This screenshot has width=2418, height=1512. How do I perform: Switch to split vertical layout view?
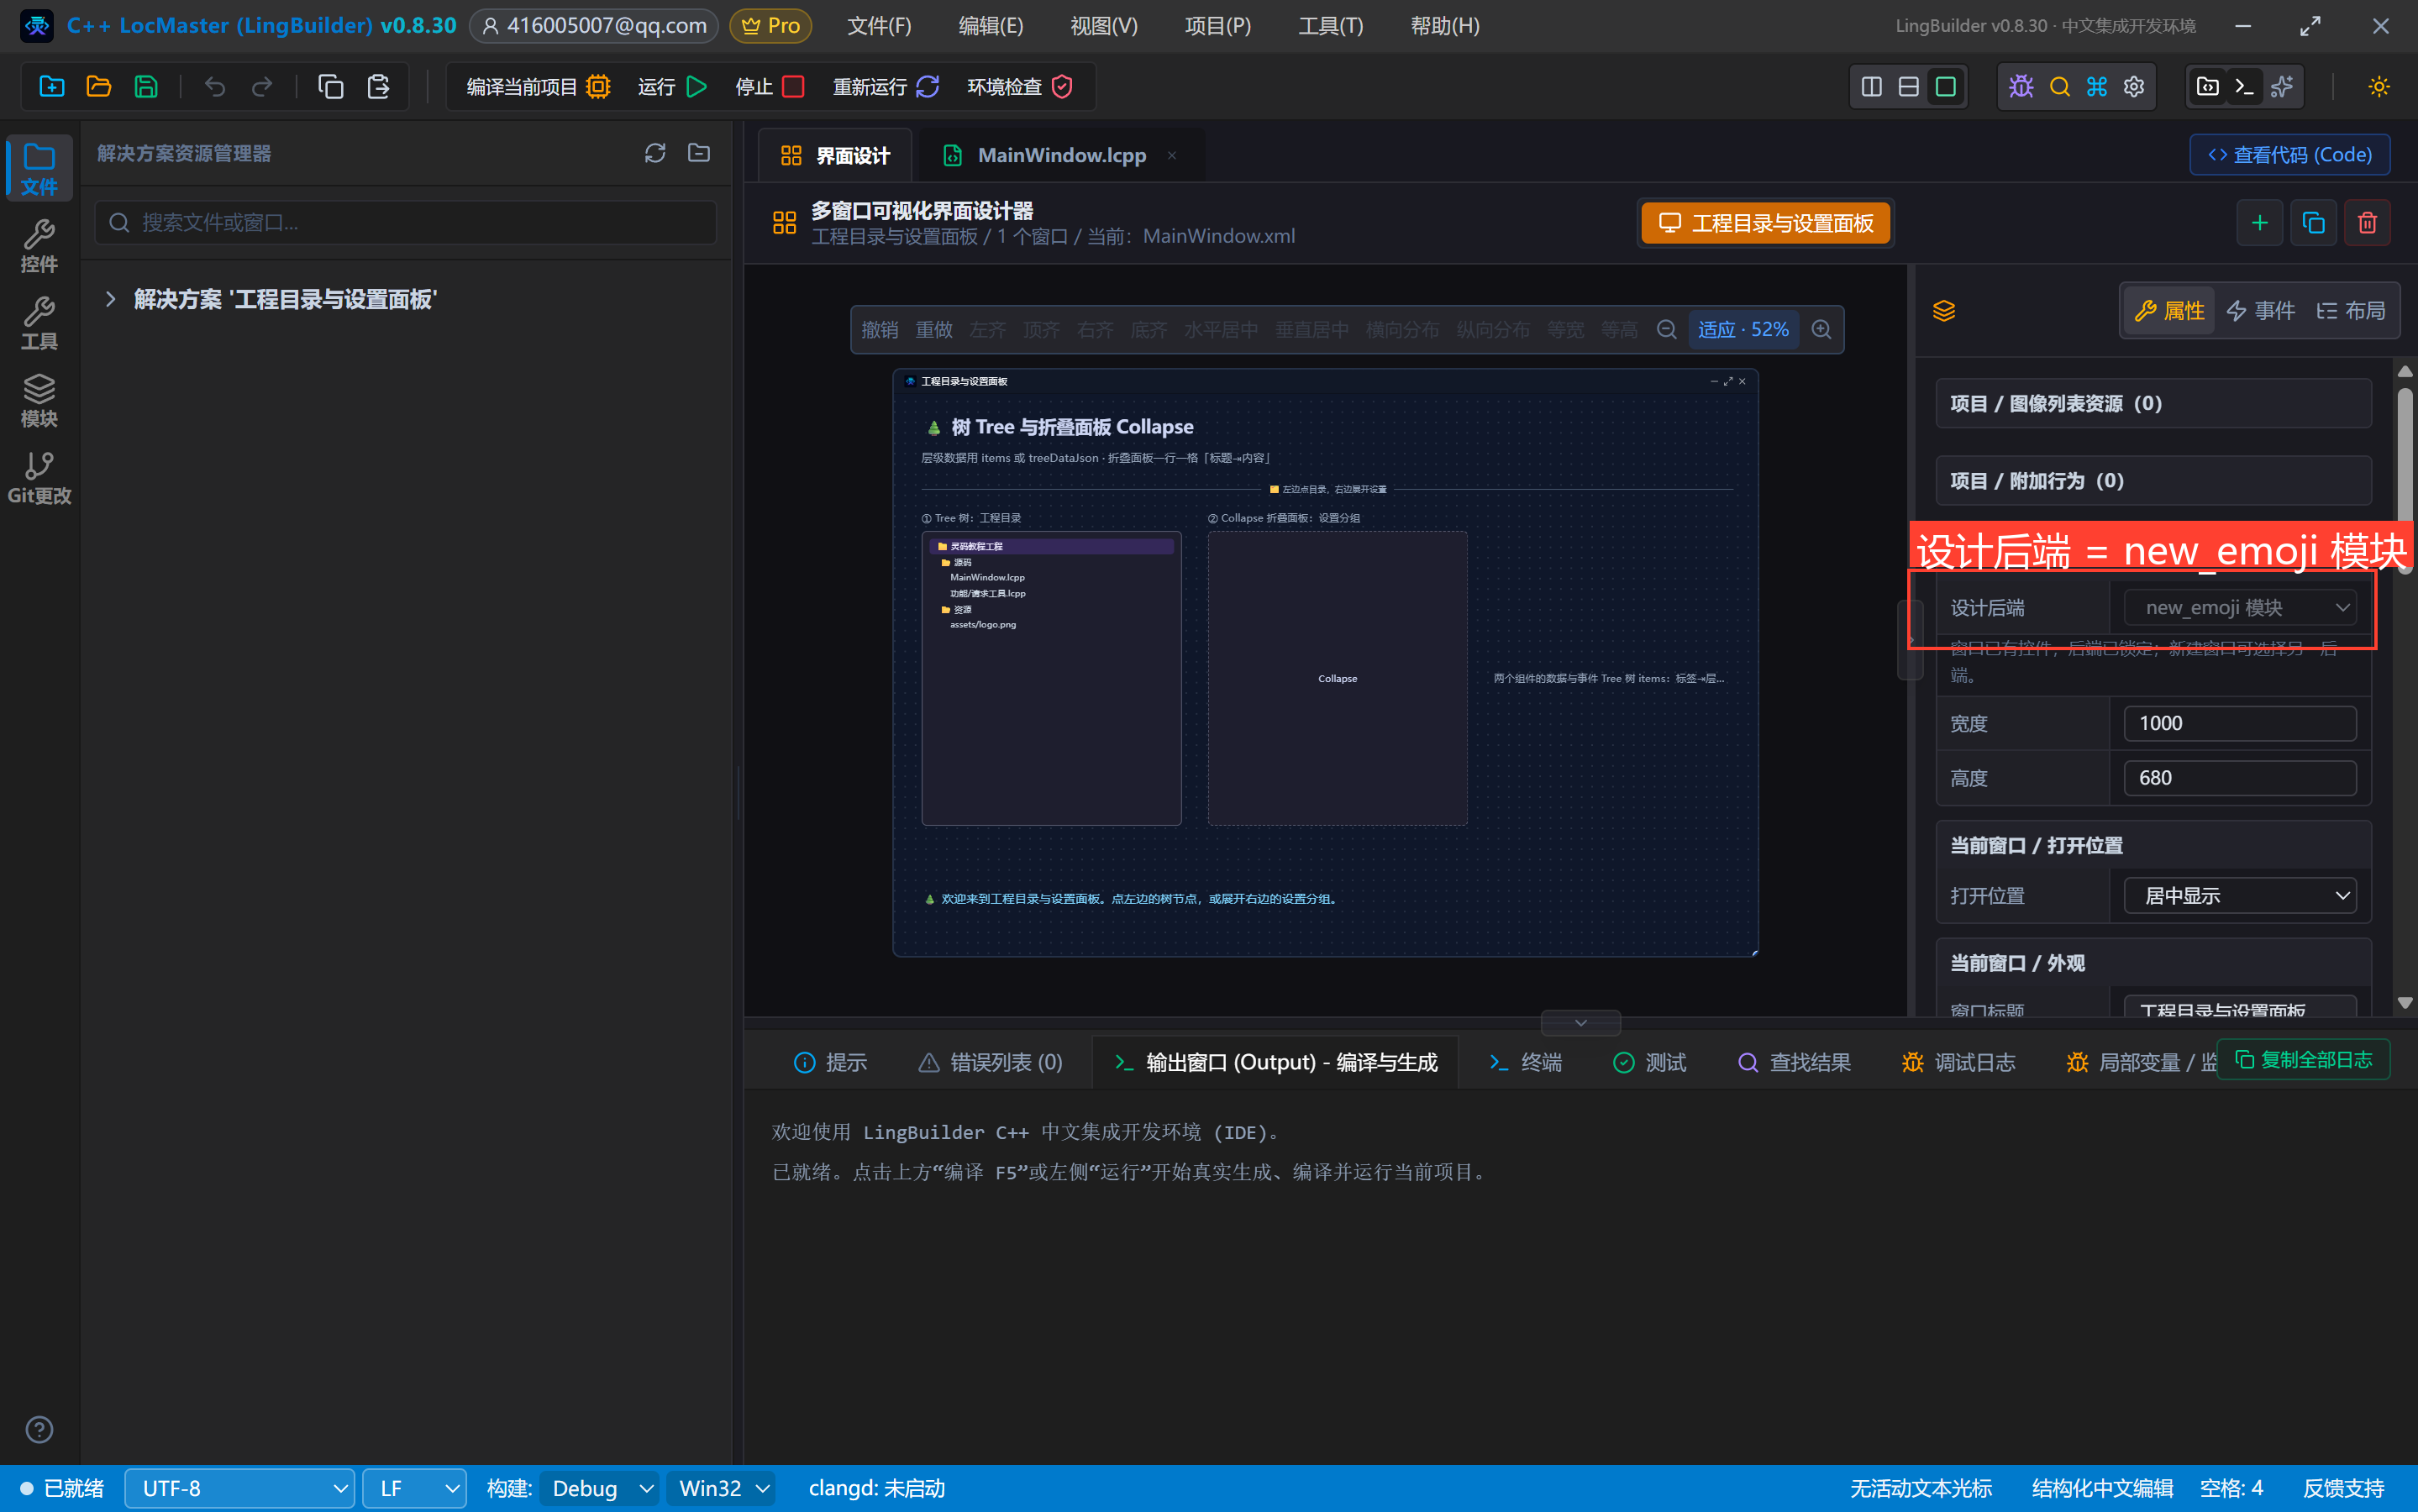pyautogui.click(x=1871, y=87)
